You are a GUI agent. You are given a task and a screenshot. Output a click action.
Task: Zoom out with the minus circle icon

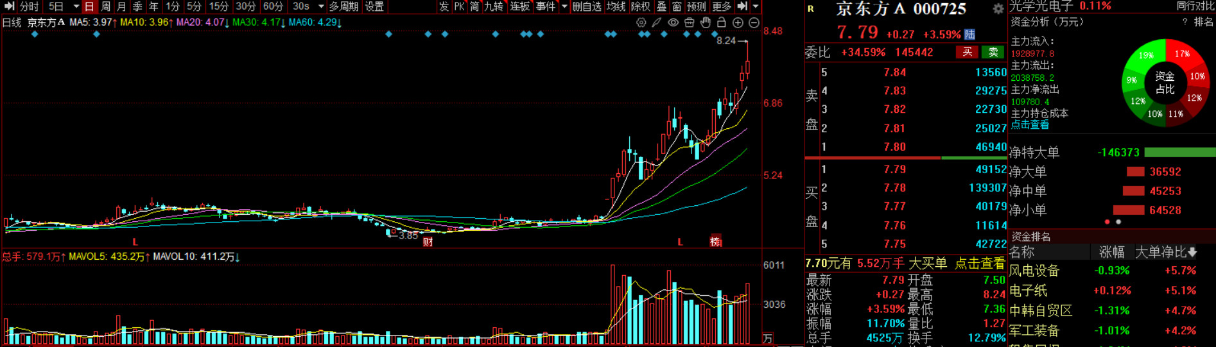point(754,22)
